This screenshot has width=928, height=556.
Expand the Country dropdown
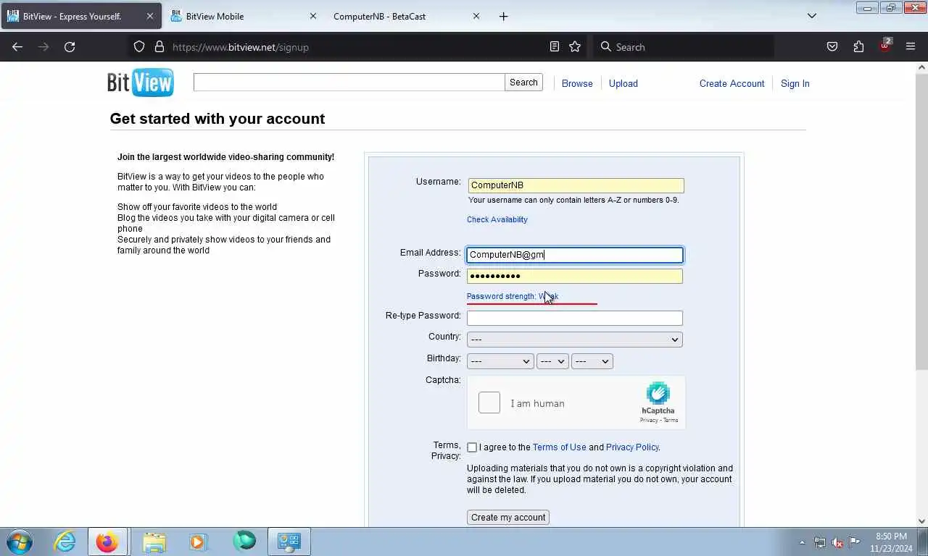[x=574, y=340]
